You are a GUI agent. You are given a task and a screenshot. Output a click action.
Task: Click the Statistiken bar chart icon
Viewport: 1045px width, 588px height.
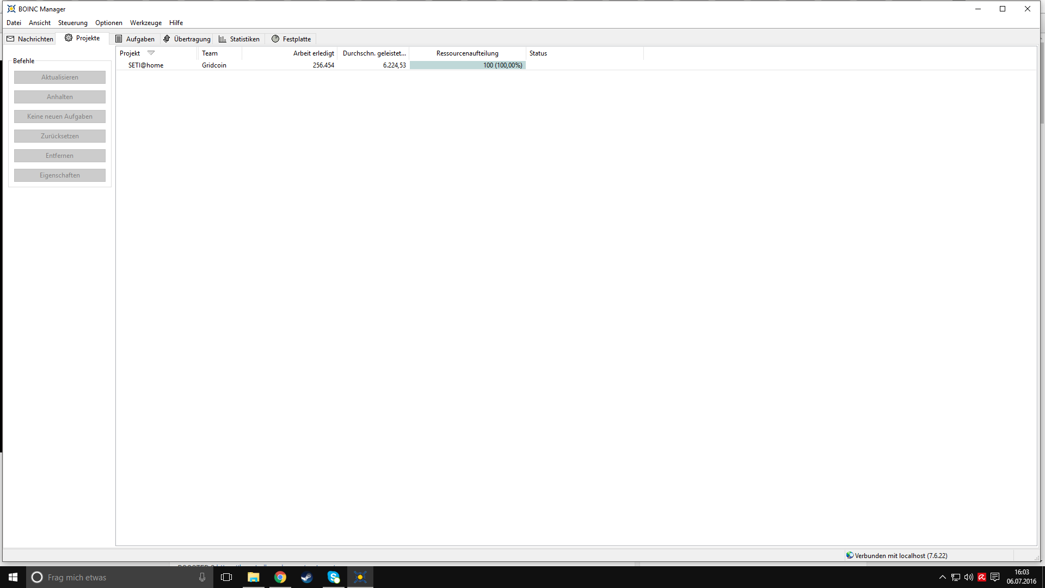tap(222, 39)
